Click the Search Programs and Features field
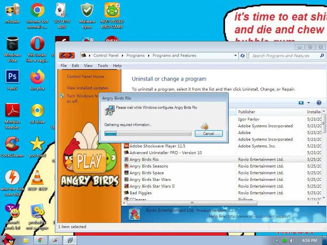The height and width of the screenshot is (245, 327). 285,56
